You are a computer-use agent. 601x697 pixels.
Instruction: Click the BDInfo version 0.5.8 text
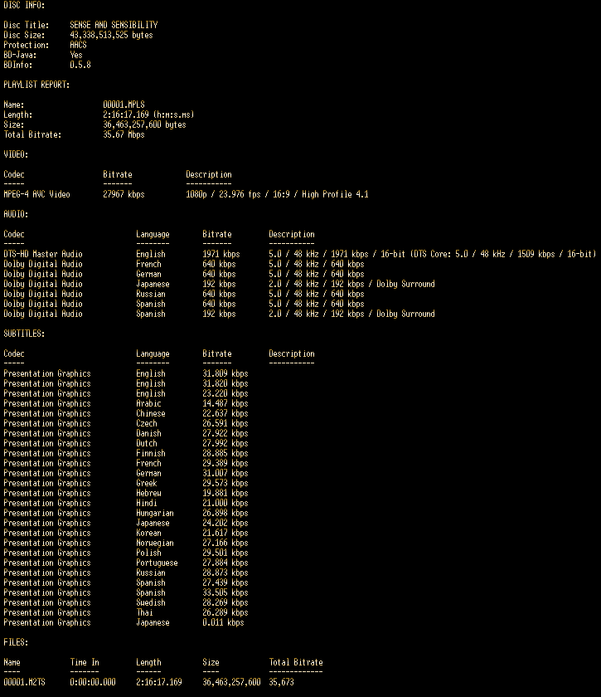coord(80,65)
